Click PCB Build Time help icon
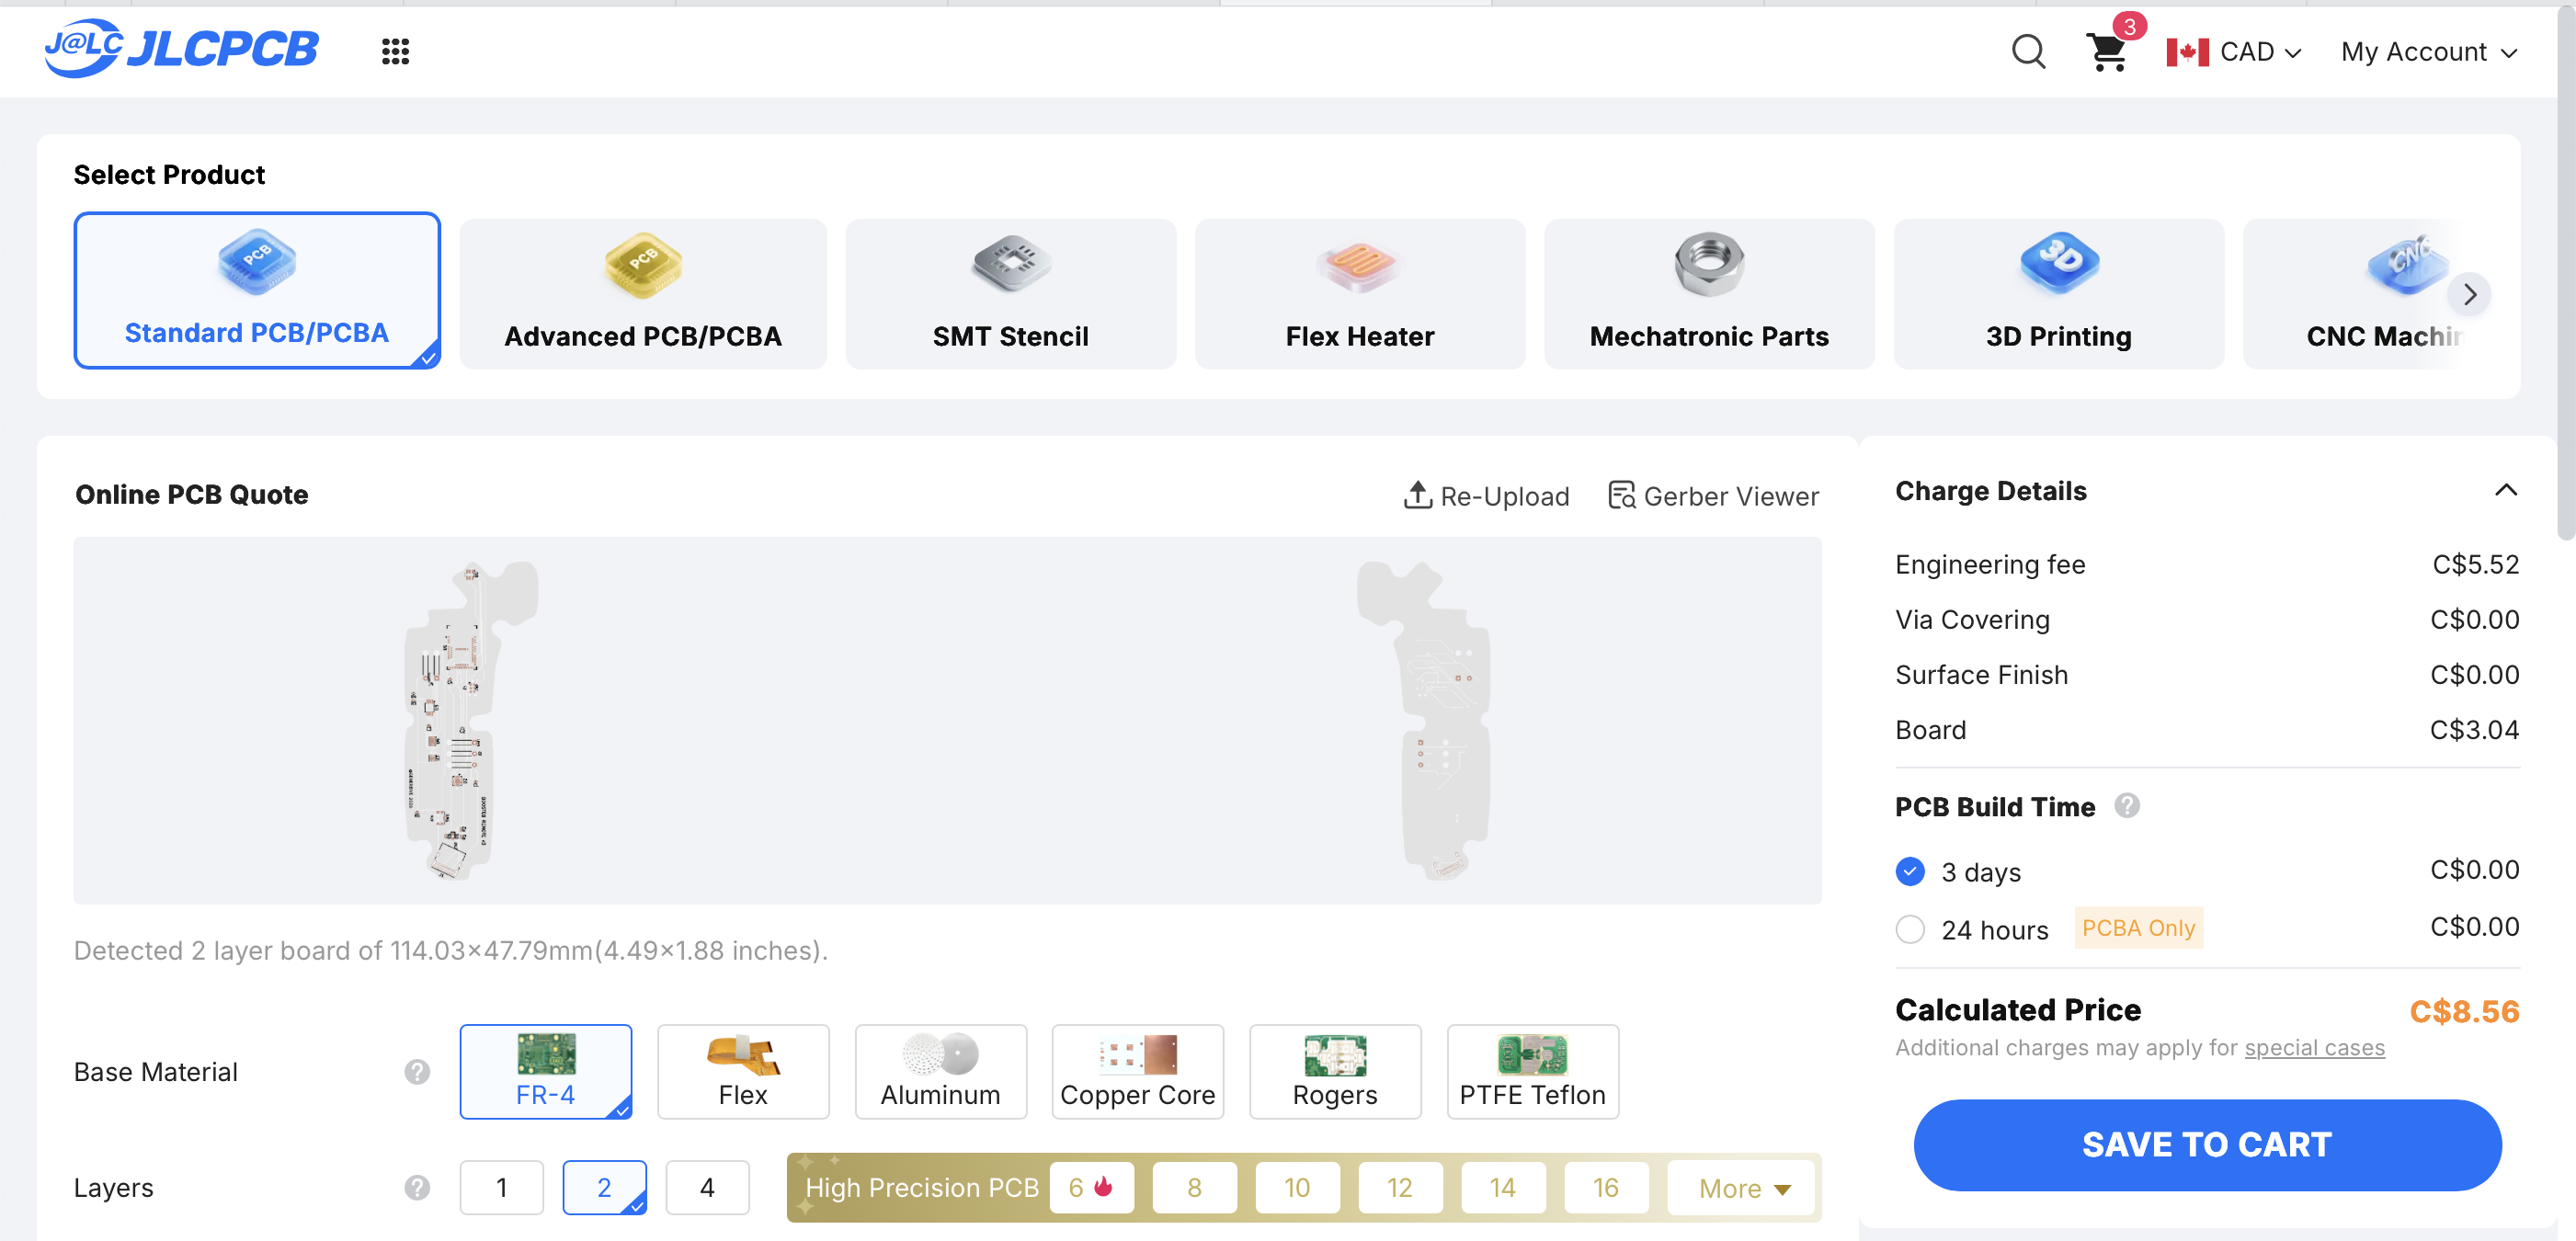The width and height of the screenshot is (2576, 1241). click(2127, 805)
